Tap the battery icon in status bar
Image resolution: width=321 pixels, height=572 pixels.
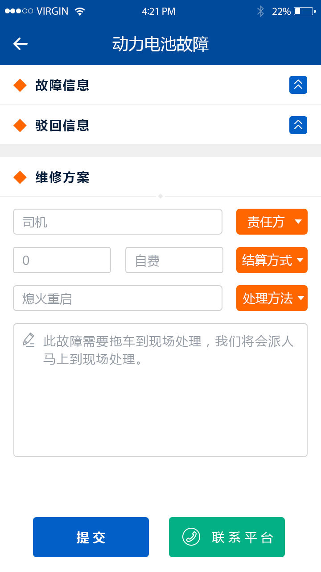[x=304, y=12]
